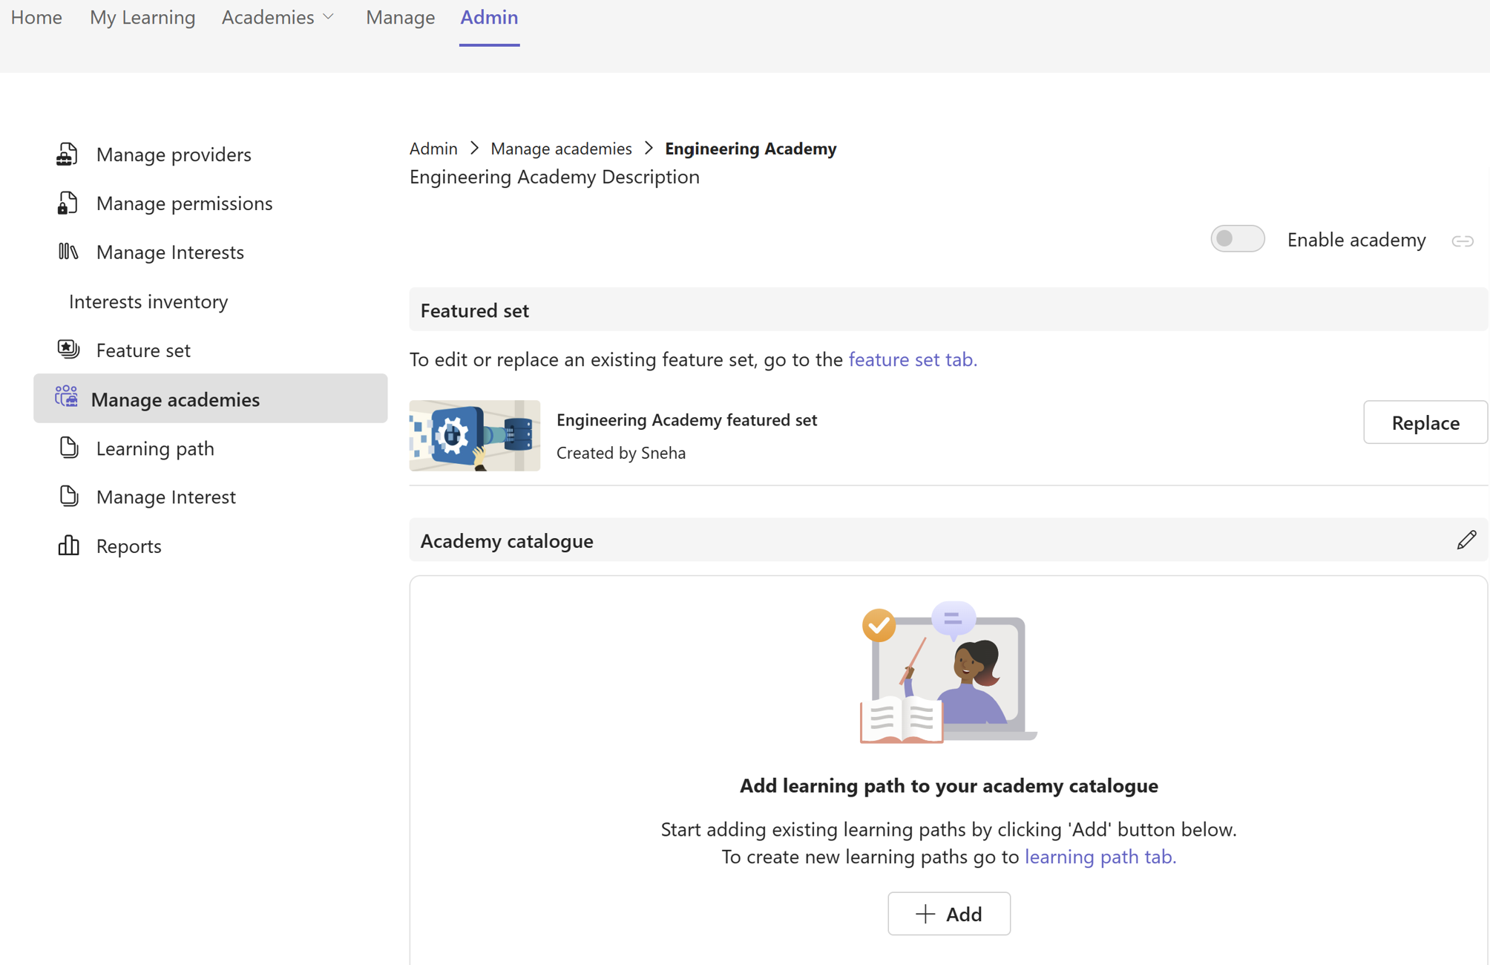This screenshot has height=965, width=1490.
Task: Click the Manage permissions icon
Action: coord(68,202)
